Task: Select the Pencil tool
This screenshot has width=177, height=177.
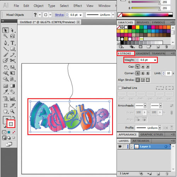Action: point(12,55)
